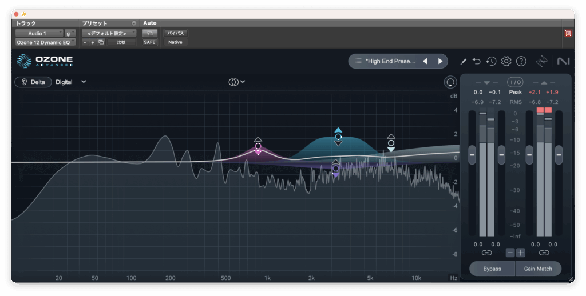Click the Native Instruments logo icon
Screen dimensions: 586x296
click(x=563, y=61)
